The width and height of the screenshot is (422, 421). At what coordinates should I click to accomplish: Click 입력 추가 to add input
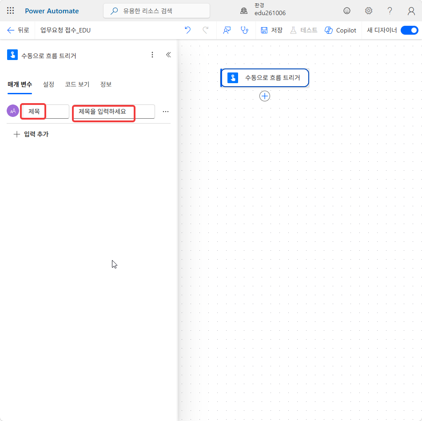pos(31,134)
